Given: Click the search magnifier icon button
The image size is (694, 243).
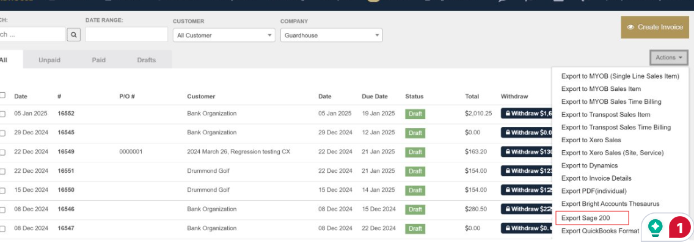Looking at the screenshot, I should point(73,35).
